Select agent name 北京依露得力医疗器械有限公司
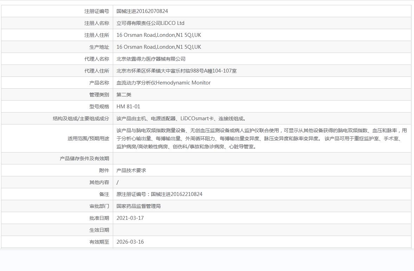Screen dimensions: 414x271 tap(151, 59)
